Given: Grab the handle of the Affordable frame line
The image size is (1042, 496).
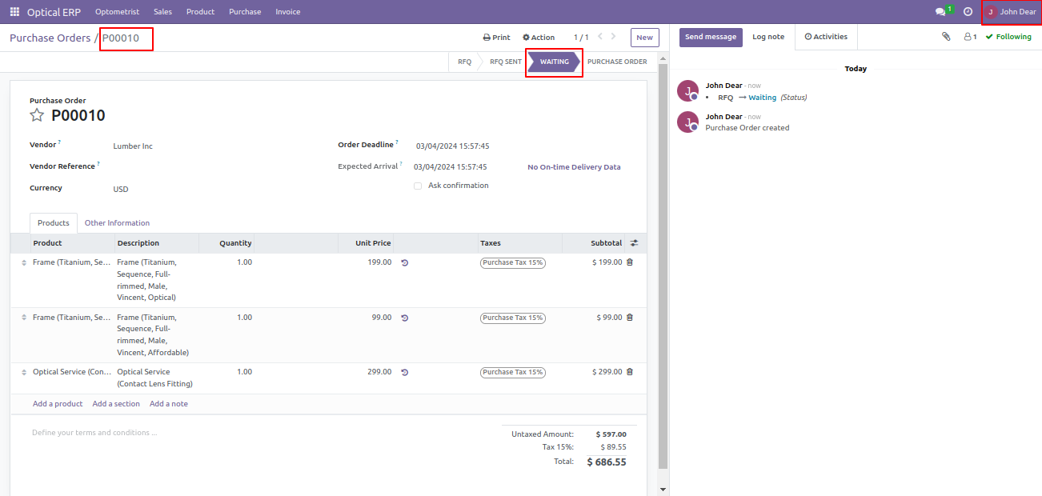Looking at the screenshot, I should 24,318.
